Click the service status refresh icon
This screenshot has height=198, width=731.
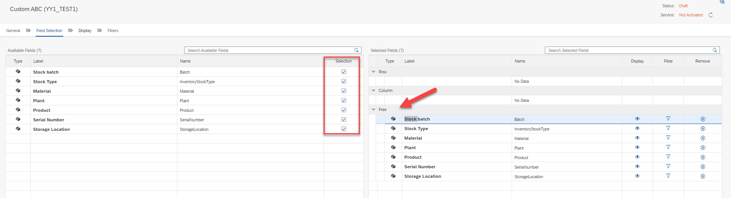711,15
